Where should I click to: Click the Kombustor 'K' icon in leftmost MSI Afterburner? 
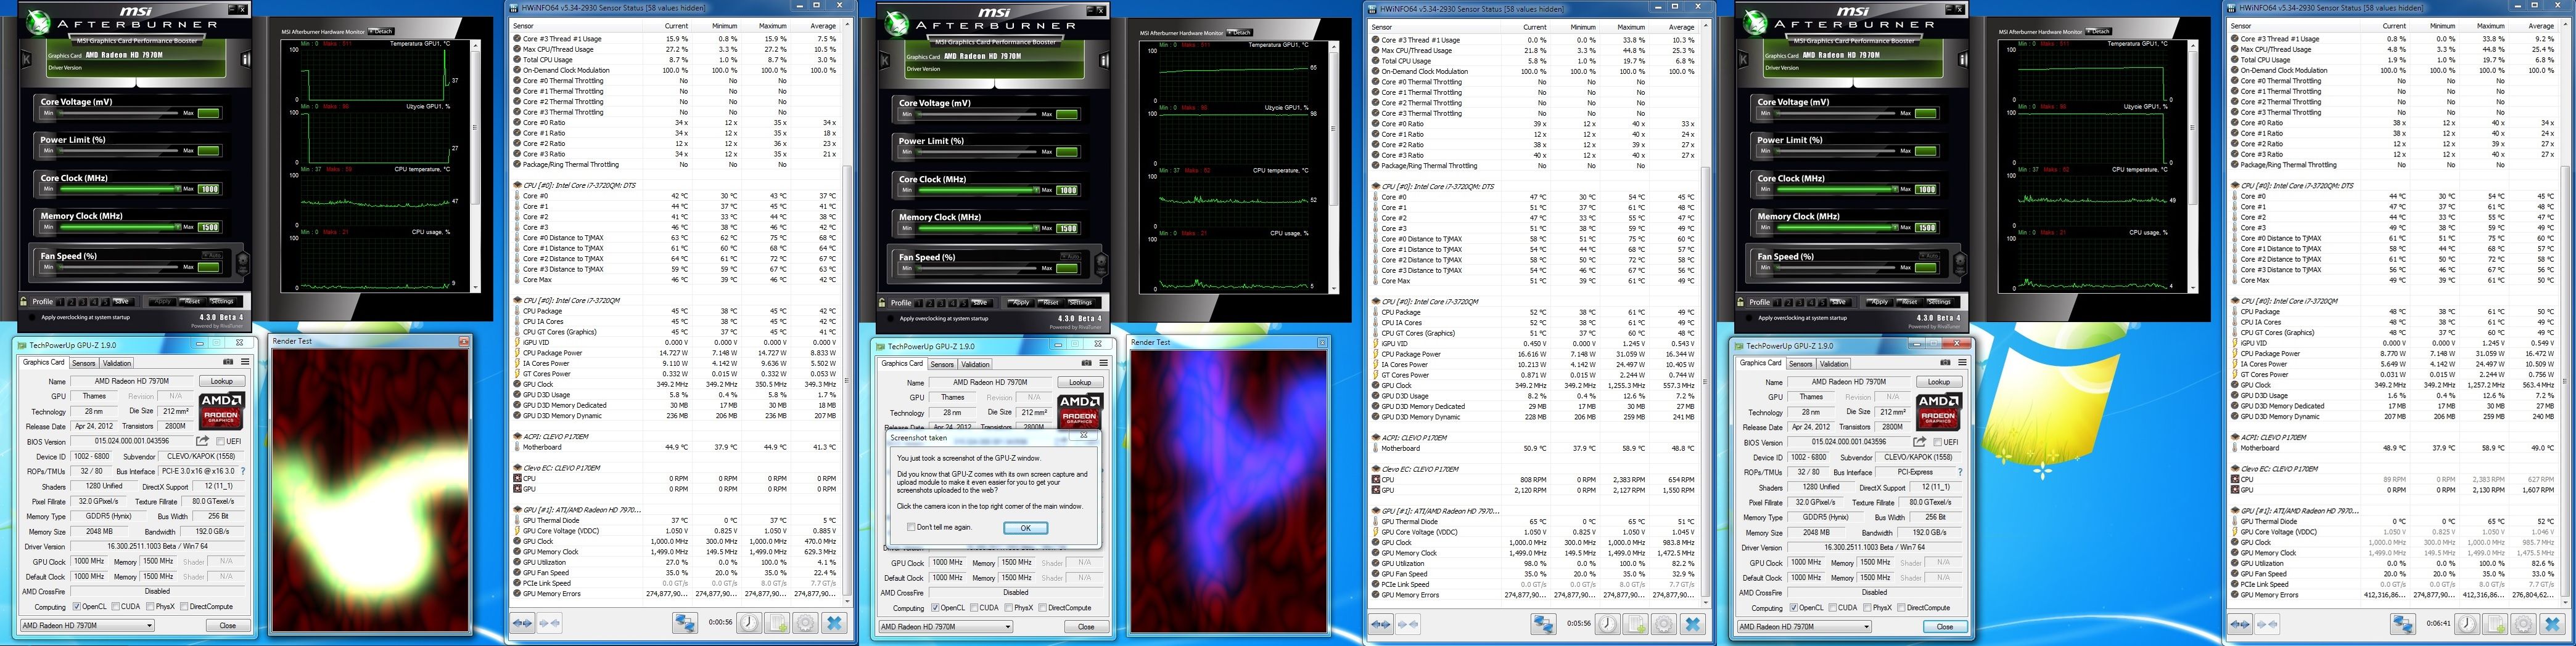(27, 60)
